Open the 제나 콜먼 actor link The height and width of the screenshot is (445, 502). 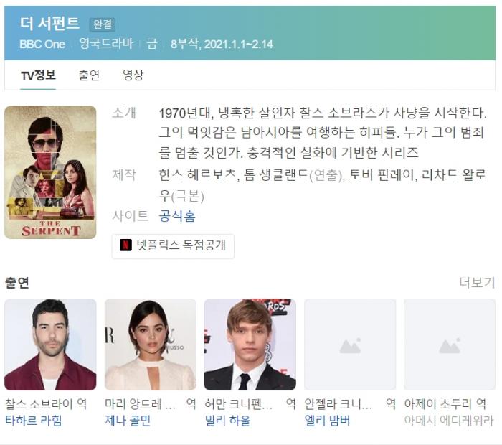(x=128, y=421)
